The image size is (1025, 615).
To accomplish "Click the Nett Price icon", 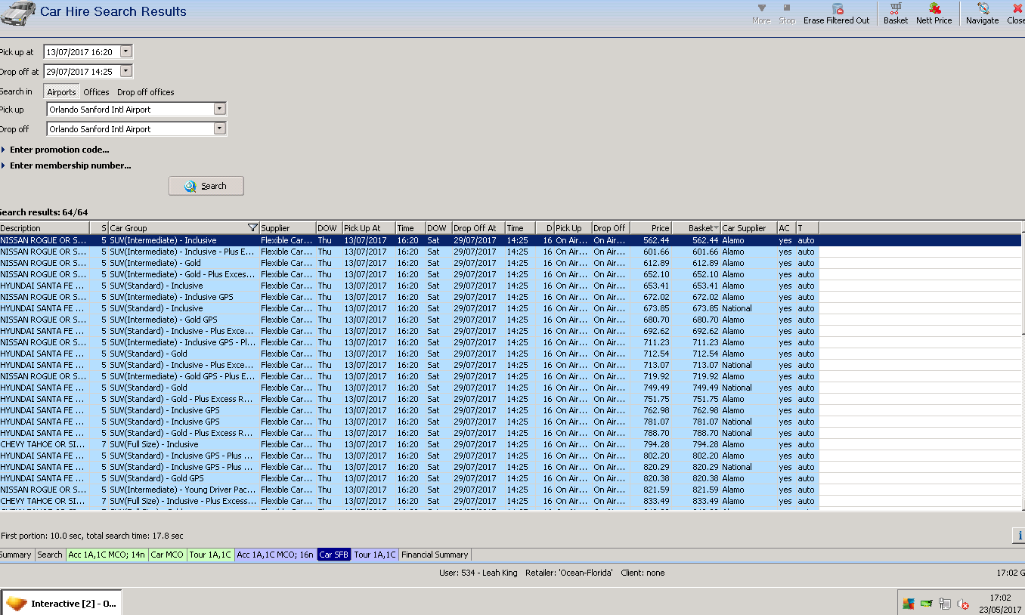I will pyautogui.click(x=934, y=9).
